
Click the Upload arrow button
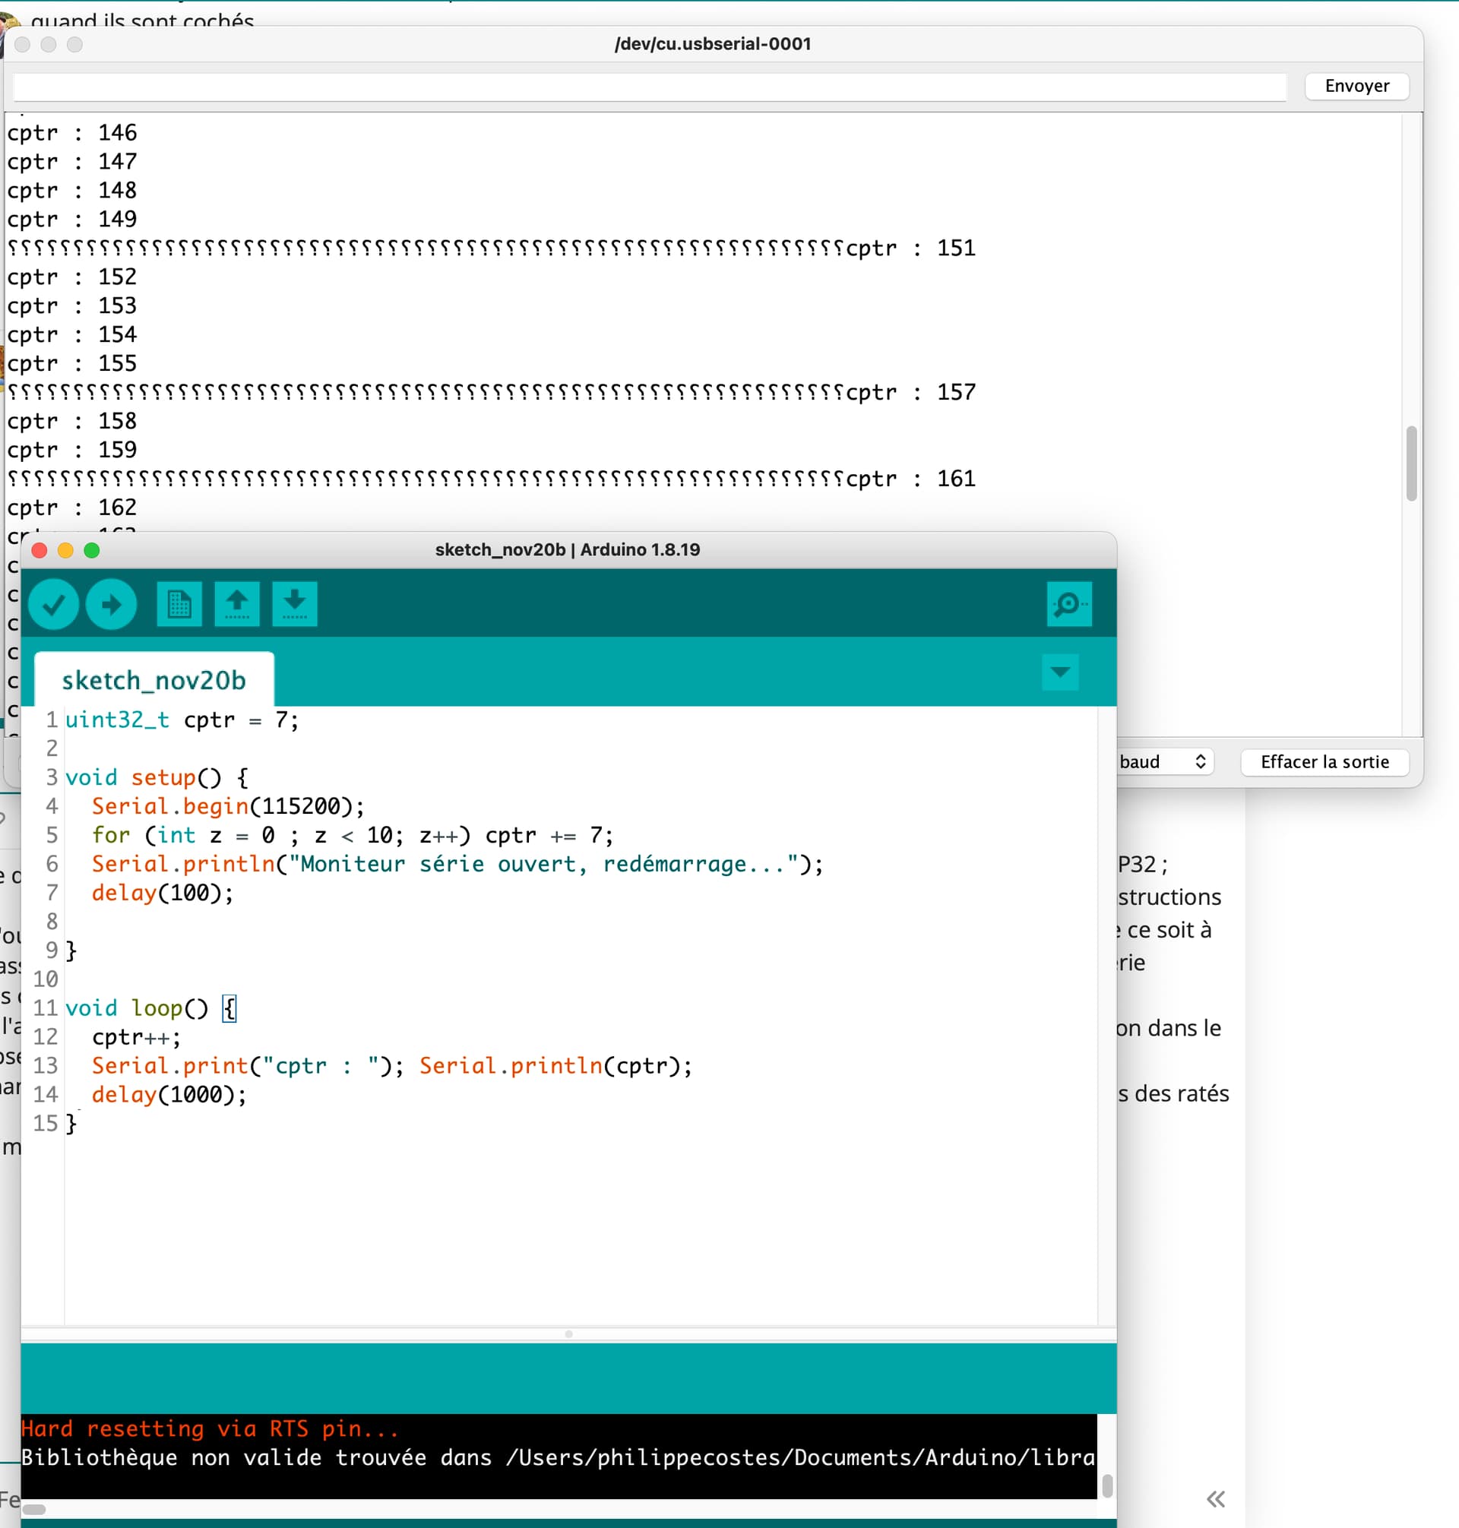click(111, 604)
